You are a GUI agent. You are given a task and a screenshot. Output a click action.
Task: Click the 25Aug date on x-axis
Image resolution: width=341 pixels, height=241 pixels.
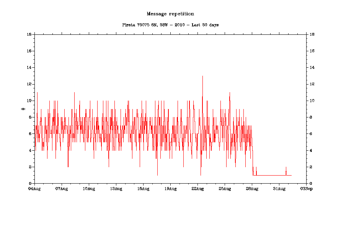pyautogui.click(x=225, y=188)
